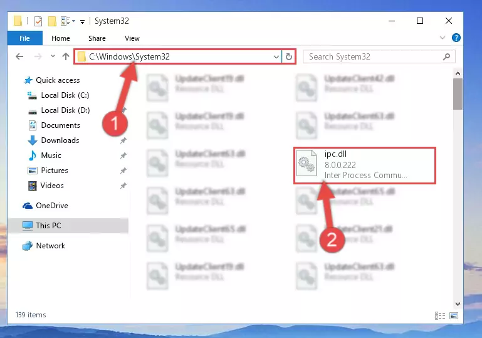
Task: Click the scrollbar down arrow
Action: [458, 304]
